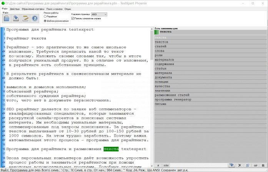Viewport: 268px width, 172px height.
Task: Click the notepad with pencil icon
Action: (26, 18)
